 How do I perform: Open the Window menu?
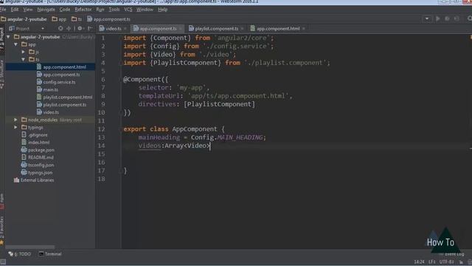(145, 10)
